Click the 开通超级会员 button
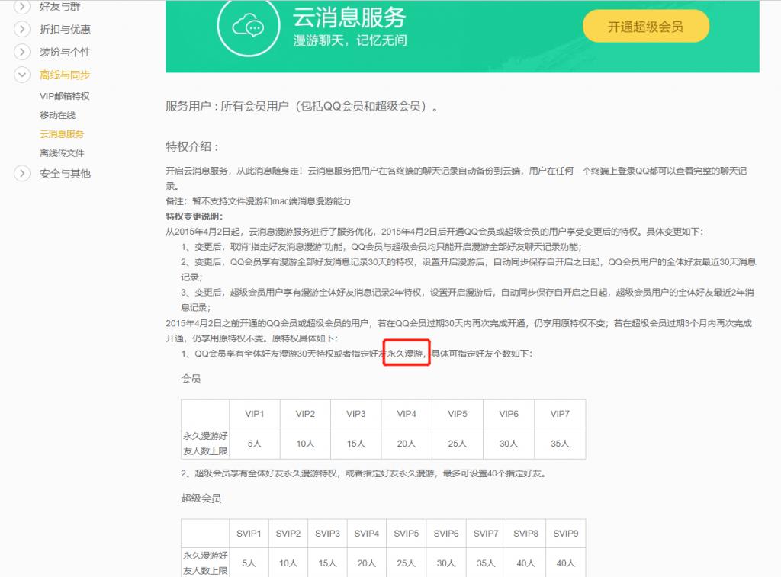 (646, 25)
